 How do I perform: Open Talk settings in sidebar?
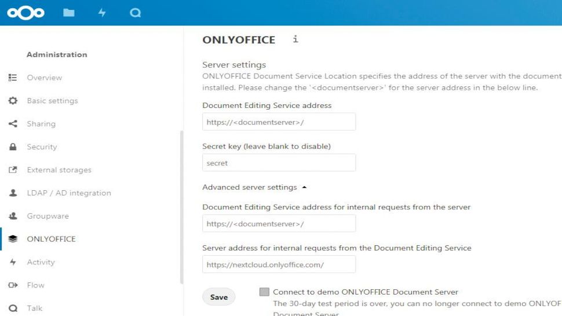pos(34,308)
